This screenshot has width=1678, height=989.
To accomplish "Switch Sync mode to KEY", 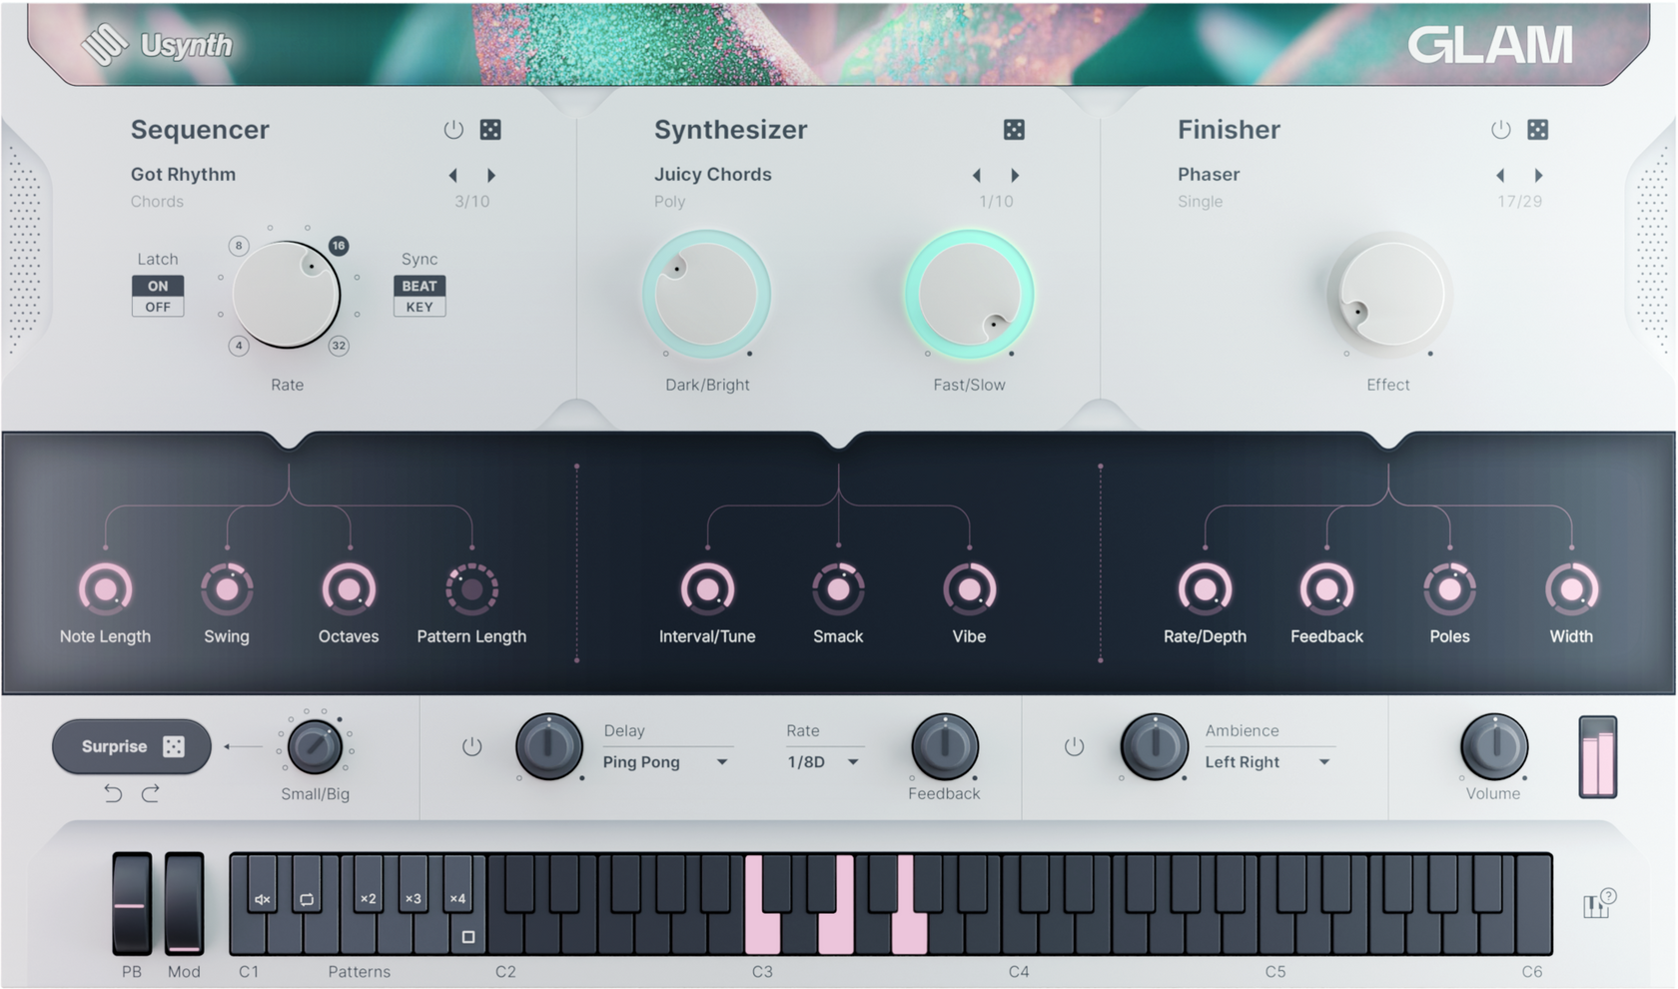I will click(419, 307).
